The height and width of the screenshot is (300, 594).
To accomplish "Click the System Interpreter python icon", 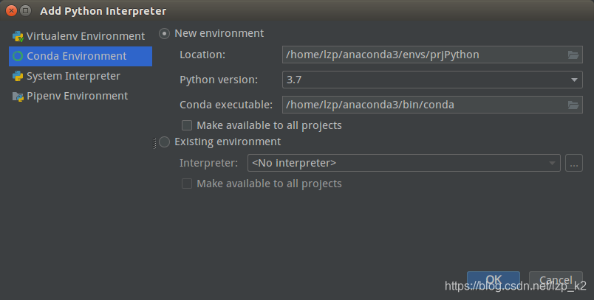I will pyautogui.click(x=18, y=76).
